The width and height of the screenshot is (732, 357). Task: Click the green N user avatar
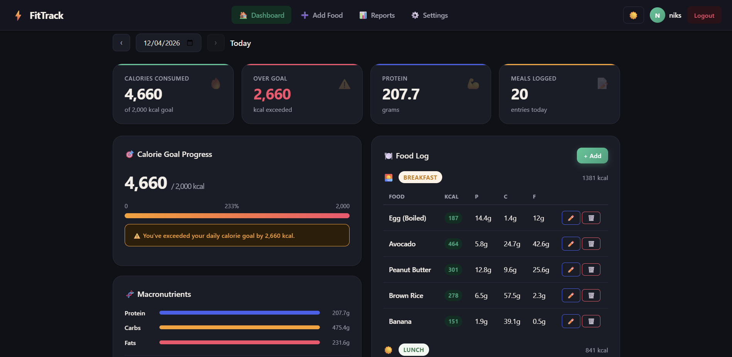coord(657,15)
